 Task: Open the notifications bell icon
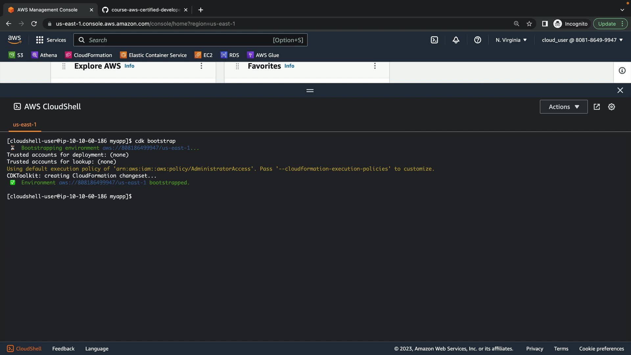coord(456,40)
